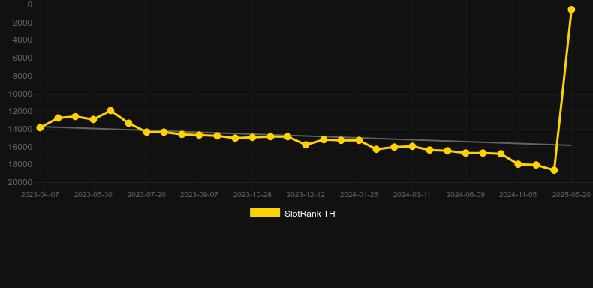
Task: Click the 2024-01-26 x-axis date label
Action: pyautogui.click(x=359, y=195)
